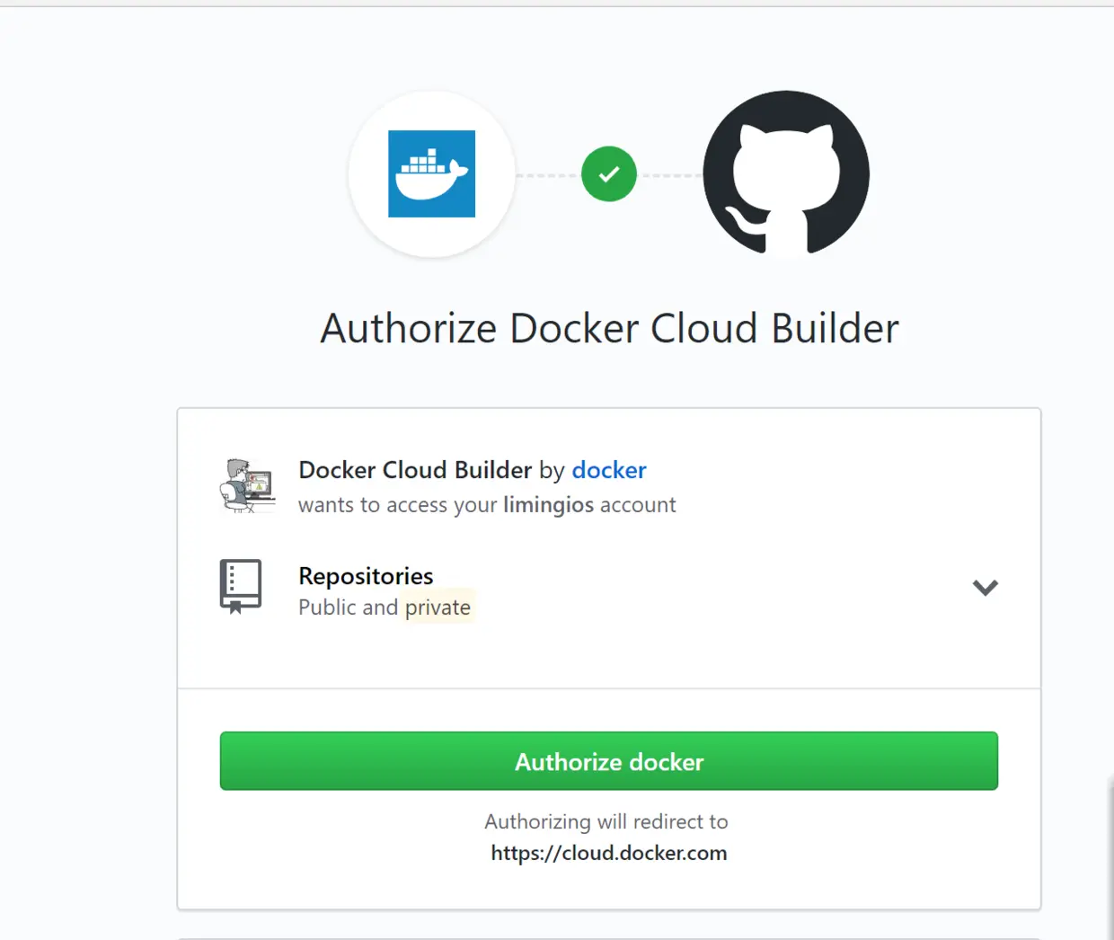Click the GitHub Octocat logo
This screenshot has height=940, width=1114.
tap(786, 173)
